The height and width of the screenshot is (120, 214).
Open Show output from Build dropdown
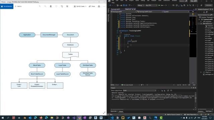(x=139, y=90)
